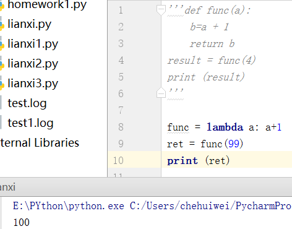Collapse docstring fold end marker on line 6
Viewport: 292px width, 229px height.
161,93
